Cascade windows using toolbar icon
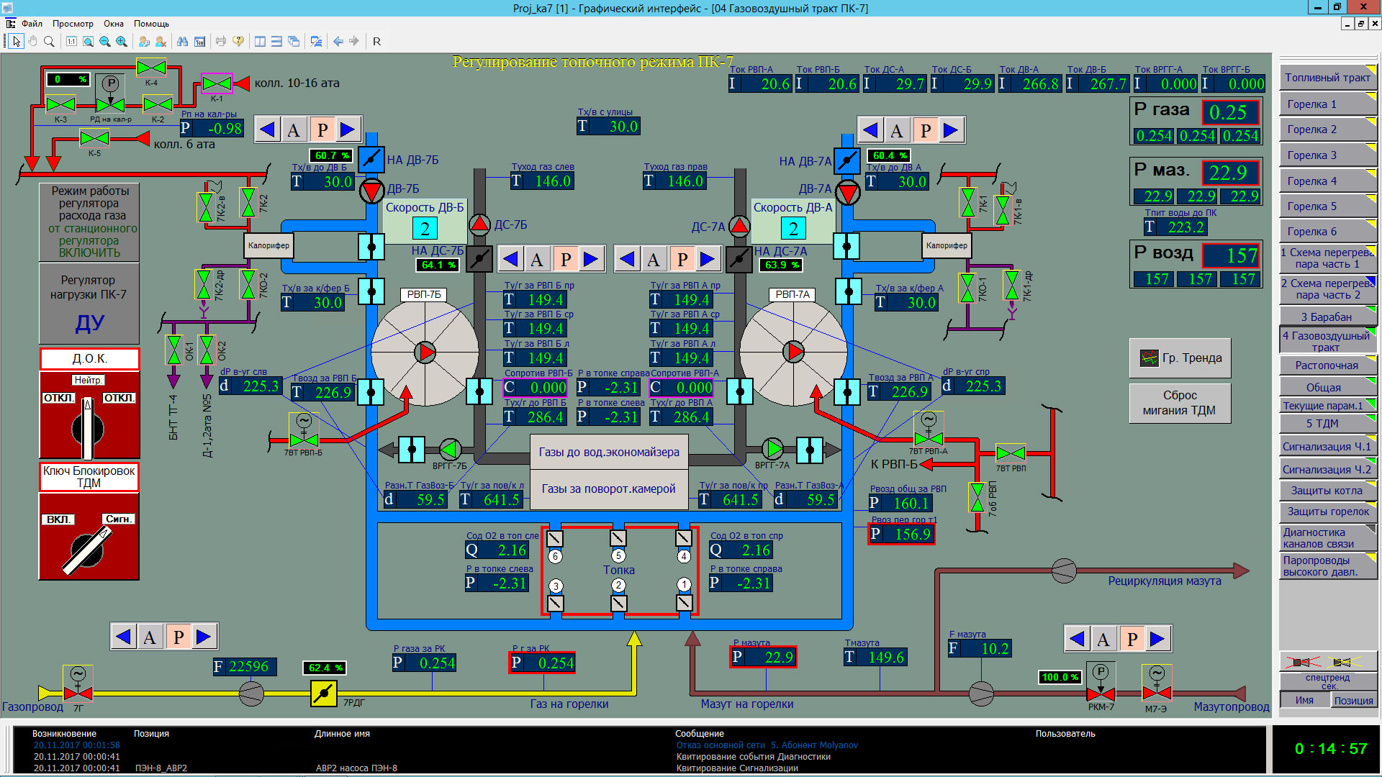This screenshot has width=1382, height=777. pyautogui.click(x=294, y=41)
